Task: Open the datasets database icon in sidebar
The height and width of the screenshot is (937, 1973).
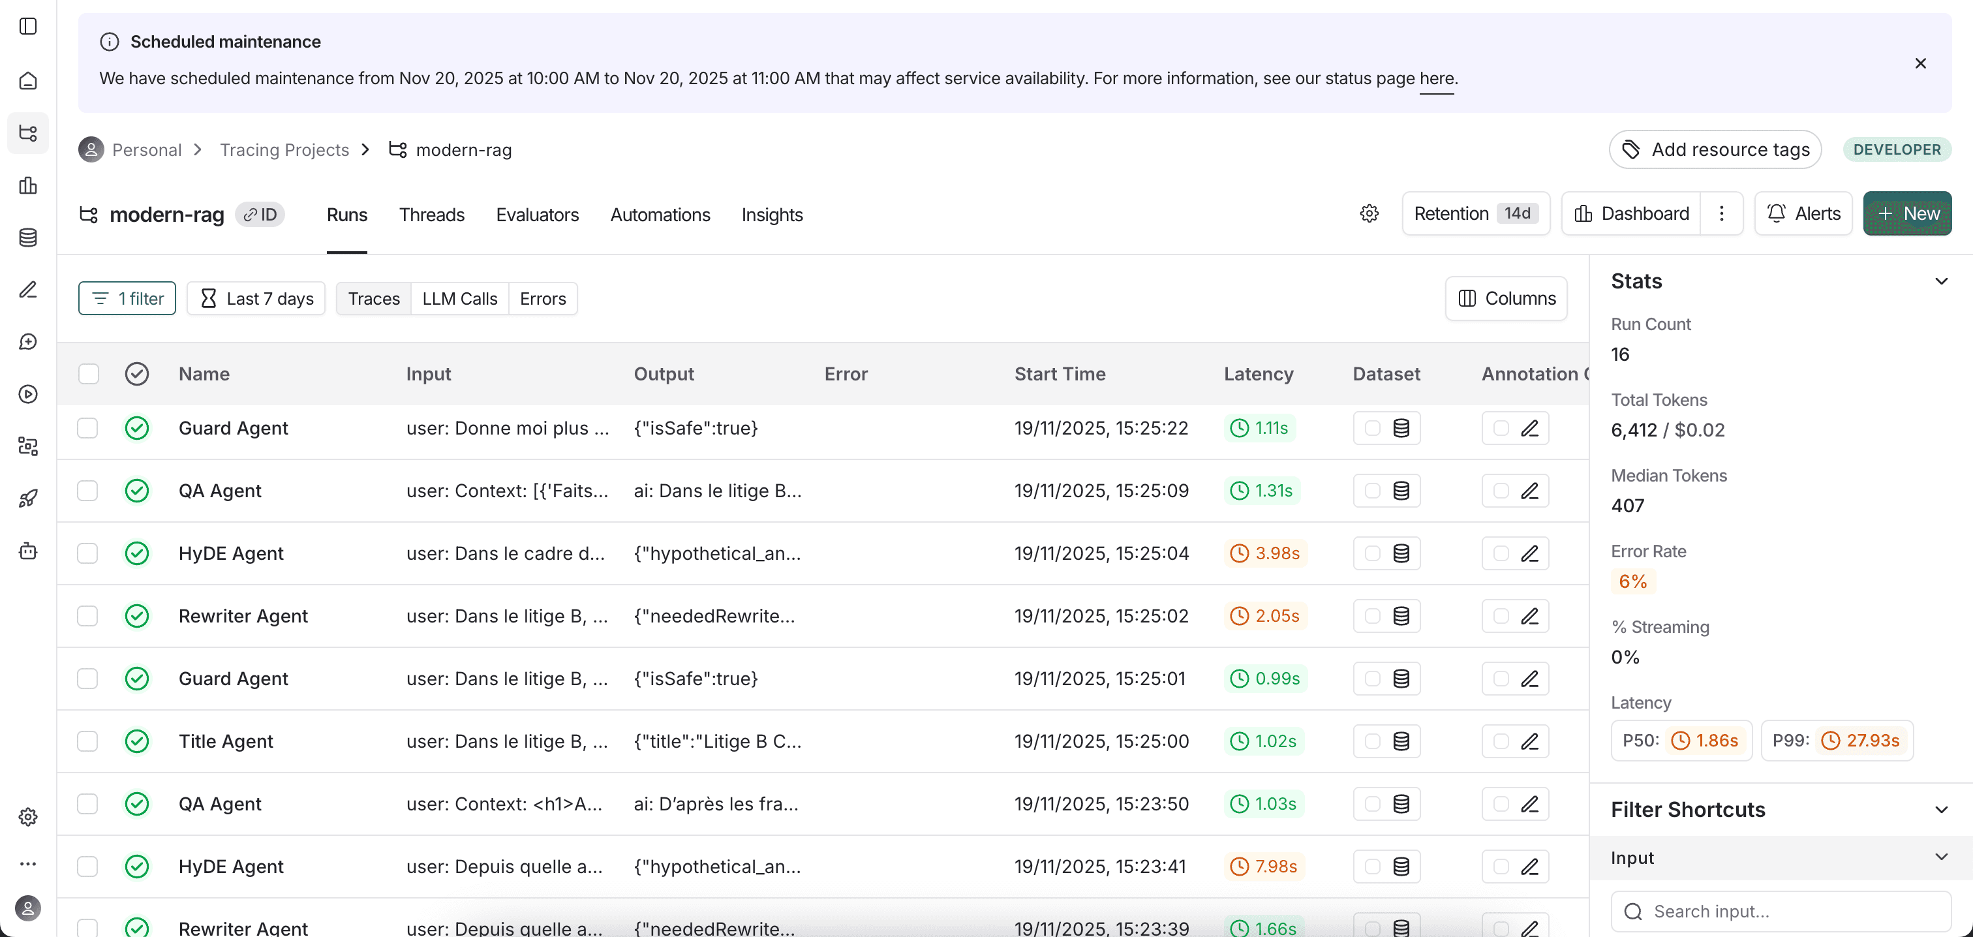Action: (28, 238)
